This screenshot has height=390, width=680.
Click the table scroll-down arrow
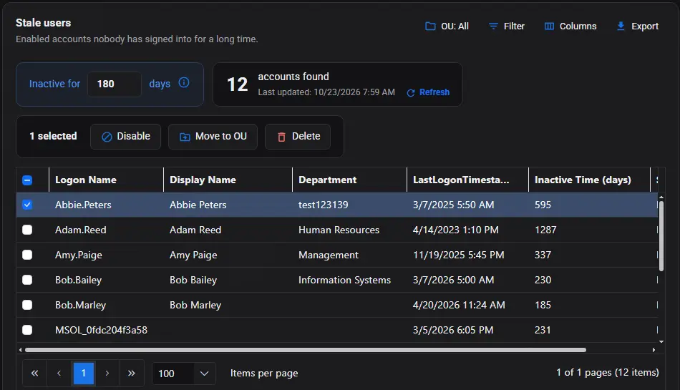coord(661,342)
